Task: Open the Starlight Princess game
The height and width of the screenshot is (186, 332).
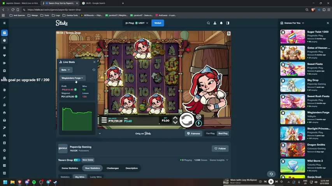Action: click(x=293, y=133)
